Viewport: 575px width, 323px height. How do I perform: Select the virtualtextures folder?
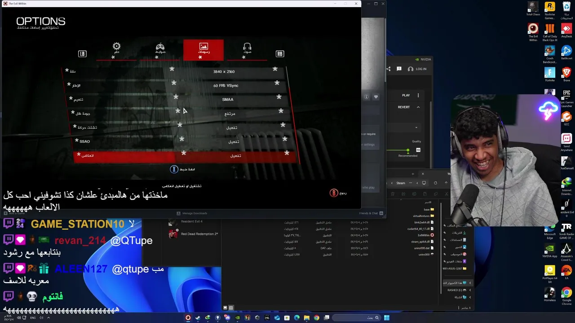[424, 216]
